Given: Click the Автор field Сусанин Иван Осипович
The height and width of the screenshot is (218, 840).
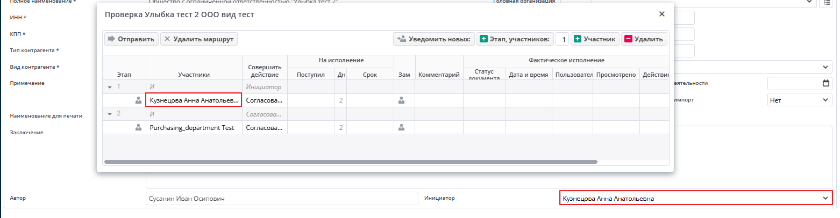Looking at the screenshot, I should point(282,198).
